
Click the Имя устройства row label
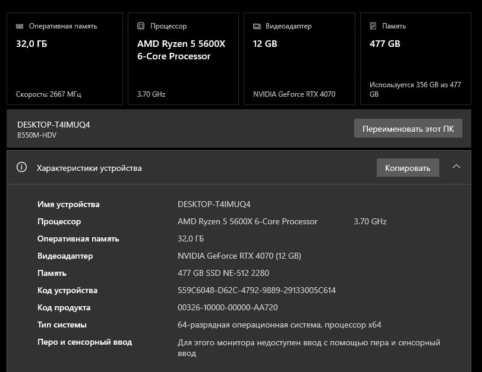coord(68,205)
